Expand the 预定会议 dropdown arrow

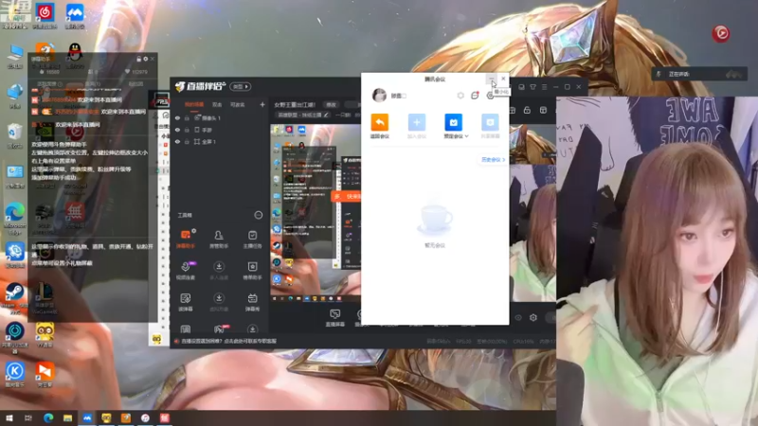pyautogui.click(x=466, y=136)
